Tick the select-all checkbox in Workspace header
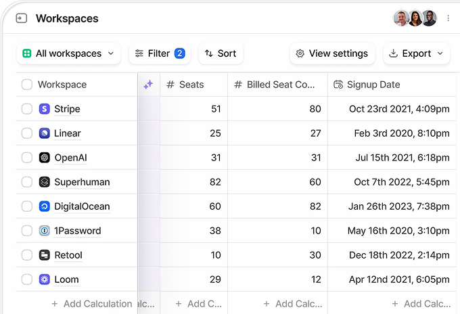Image resolution: width=460 pixels, height=314 pixels. pyautogui.click(x=27, y=85)
